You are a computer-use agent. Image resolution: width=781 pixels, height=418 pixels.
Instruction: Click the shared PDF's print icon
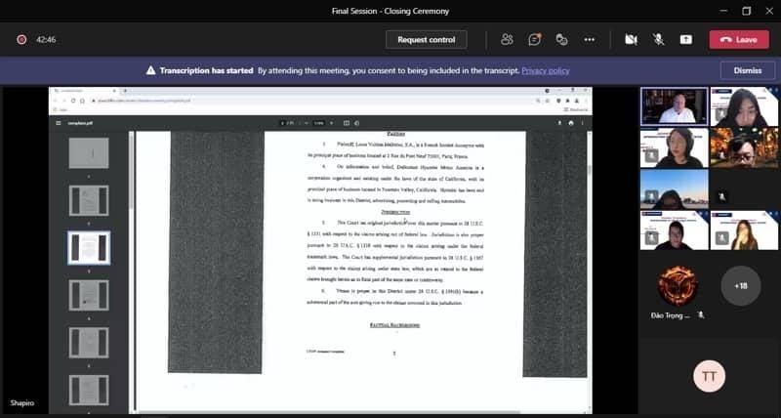click(x=571, y=123)
